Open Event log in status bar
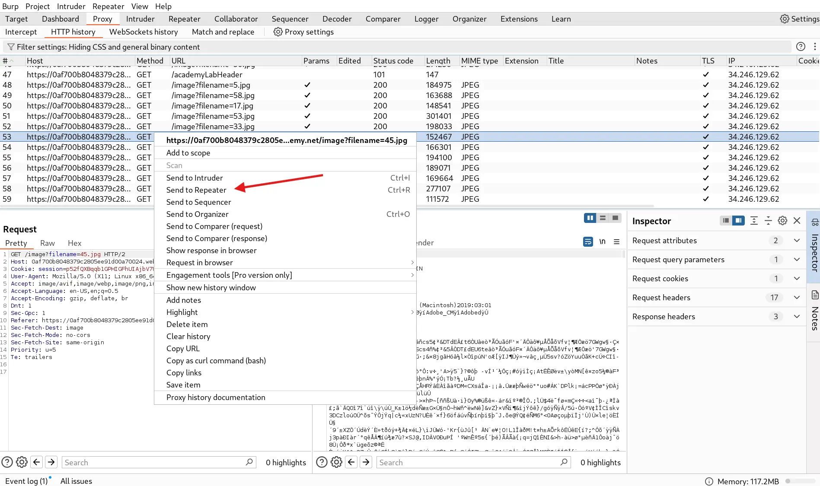Image resolution: width=820 pixels, height=486 pixels. pos(26,481)
